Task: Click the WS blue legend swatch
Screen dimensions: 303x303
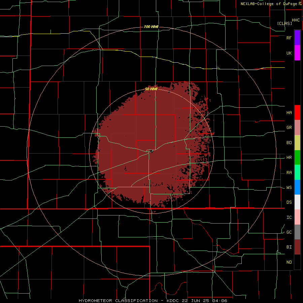Action: [297, 187]
